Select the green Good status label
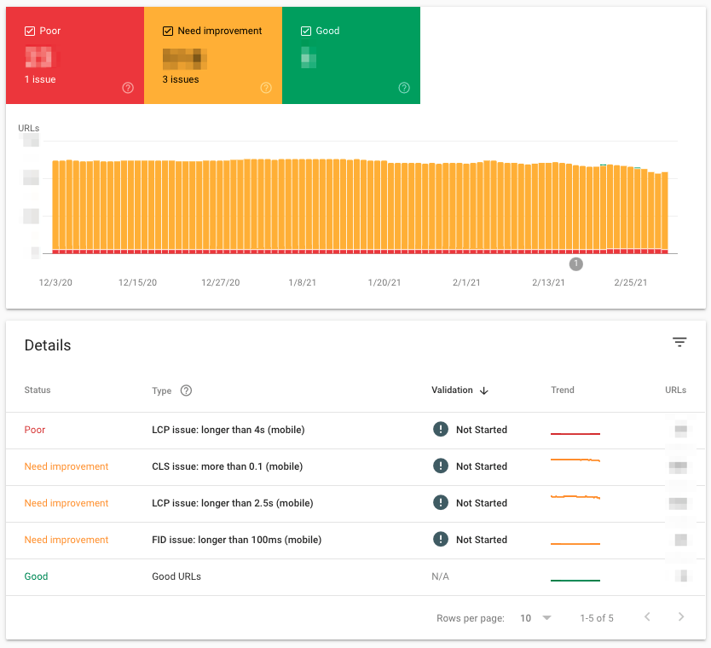The height and width of the screenshot is (648, 711). click(x=36, y=576)
